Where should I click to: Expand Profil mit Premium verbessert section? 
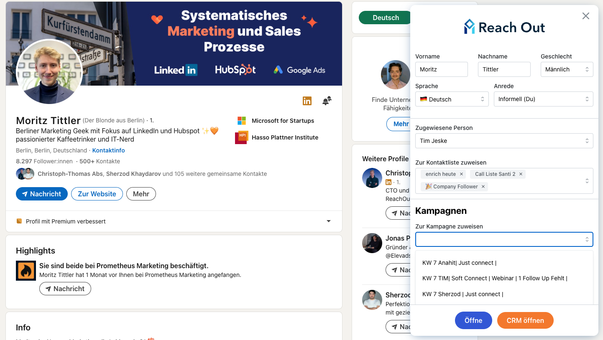(x=328, y=221)
